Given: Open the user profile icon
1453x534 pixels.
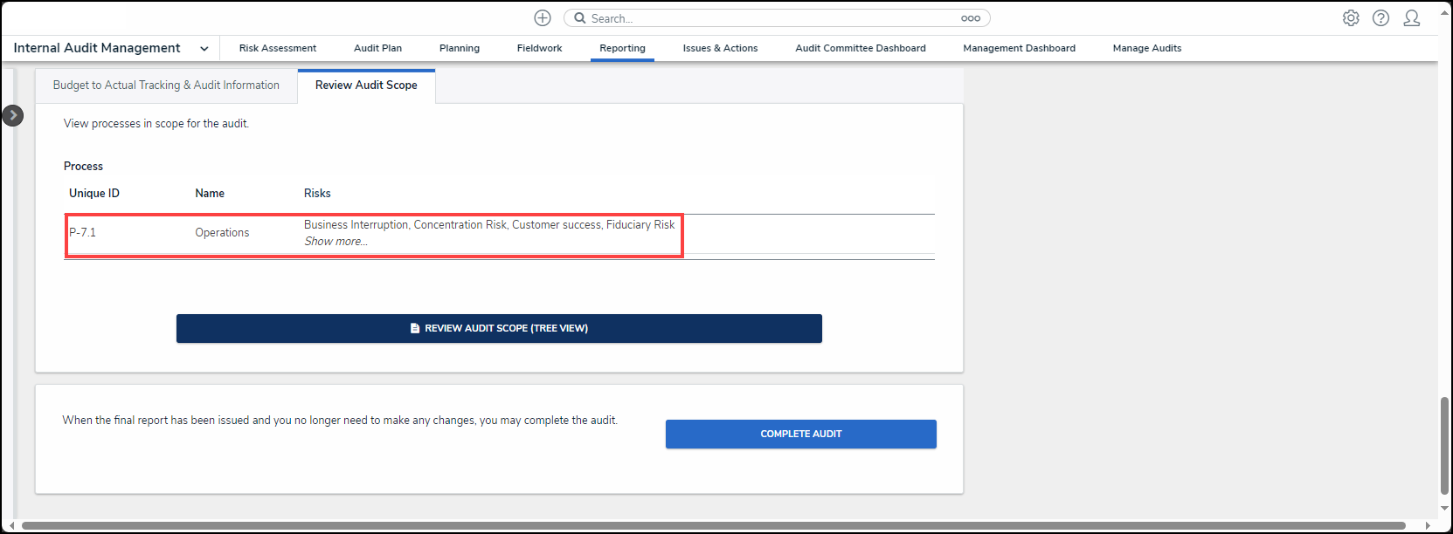Looking at the screenshot, I should [1411, 18].
